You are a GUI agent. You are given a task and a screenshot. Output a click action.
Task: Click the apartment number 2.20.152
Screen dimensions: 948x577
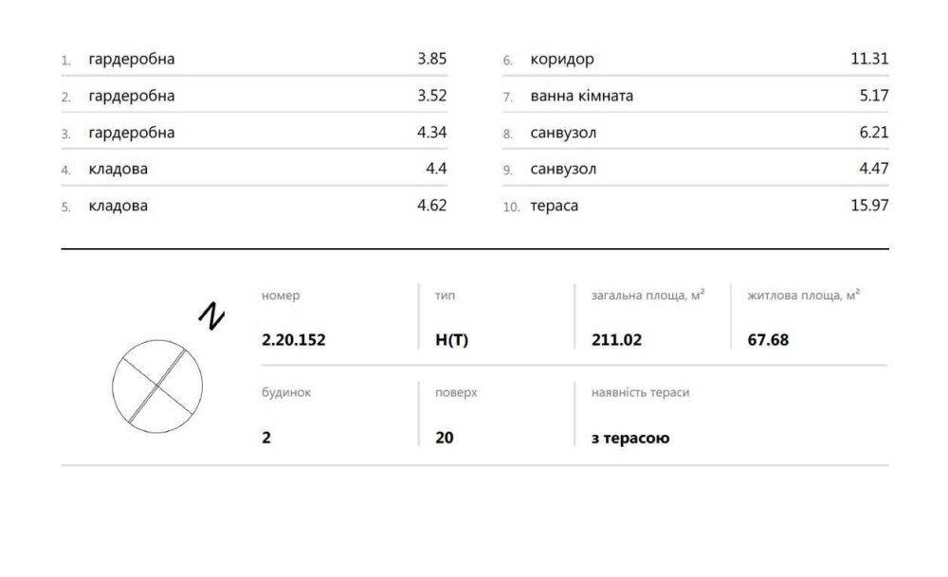[294, 340]
